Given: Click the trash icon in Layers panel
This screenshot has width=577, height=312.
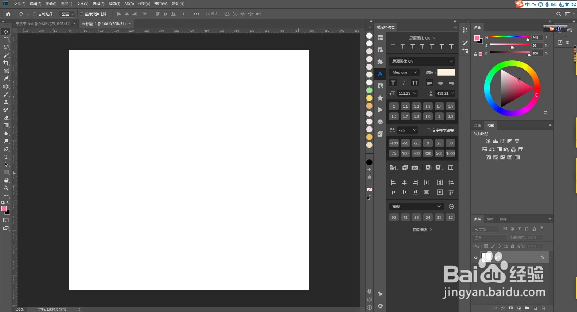Looking at the screenshot, I should point(543,308).
